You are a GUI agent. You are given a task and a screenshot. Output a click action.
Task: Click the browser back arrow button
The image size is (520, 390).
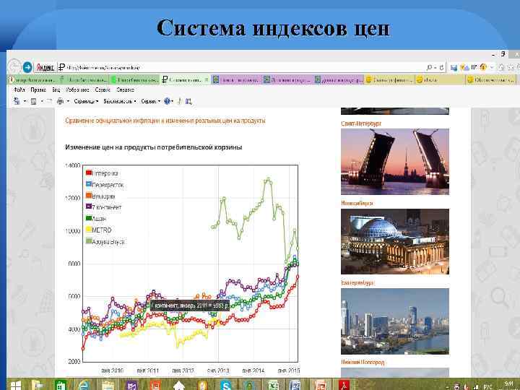click(x=14, y=67)
